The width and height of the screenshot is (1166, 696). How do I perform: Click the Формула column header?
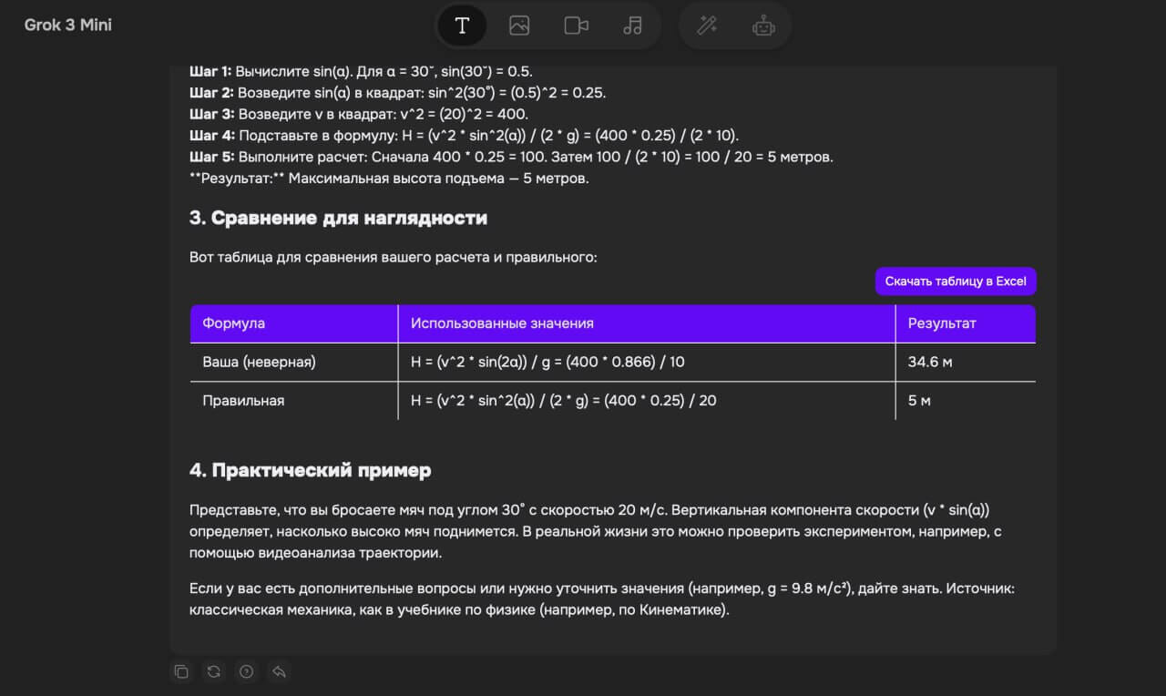(x=234, y=323)
